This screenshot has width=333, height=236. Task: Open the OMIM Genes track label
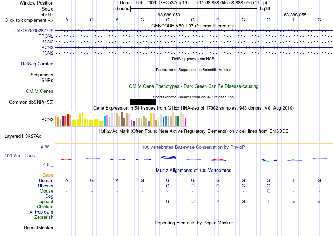tap(40, 91)
